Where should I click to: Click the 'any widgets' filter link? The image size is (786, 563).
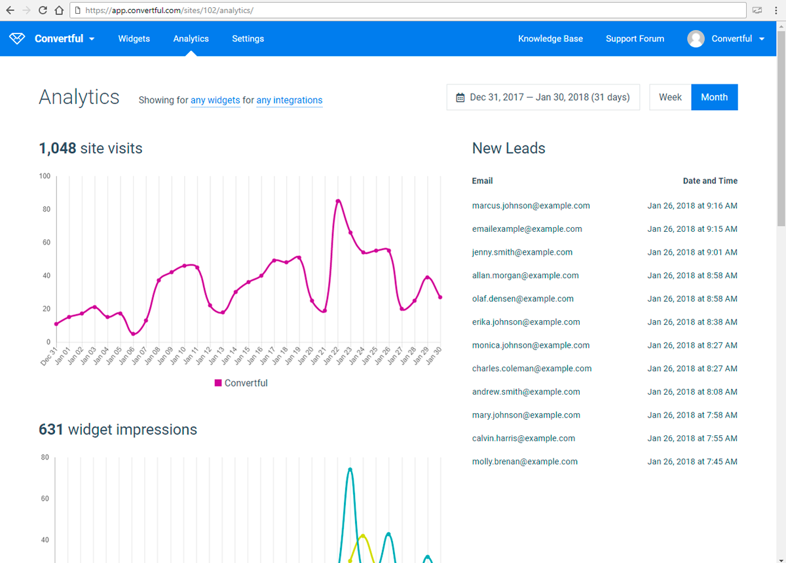[x=215, y=100]
